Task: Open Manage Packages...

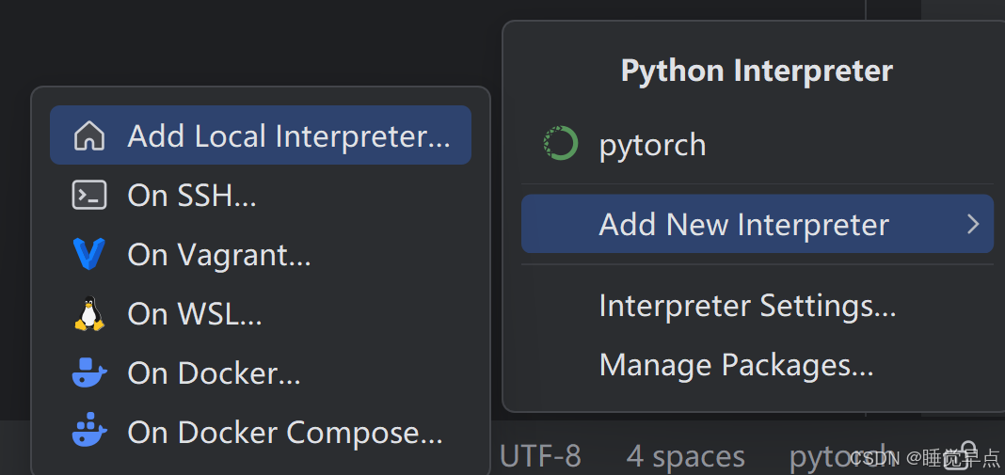Action: point(736,365)
